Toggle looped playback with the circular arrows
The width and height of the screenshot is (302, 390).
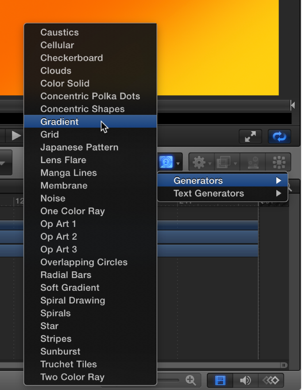pyautogui.click(x=279, y=136)
